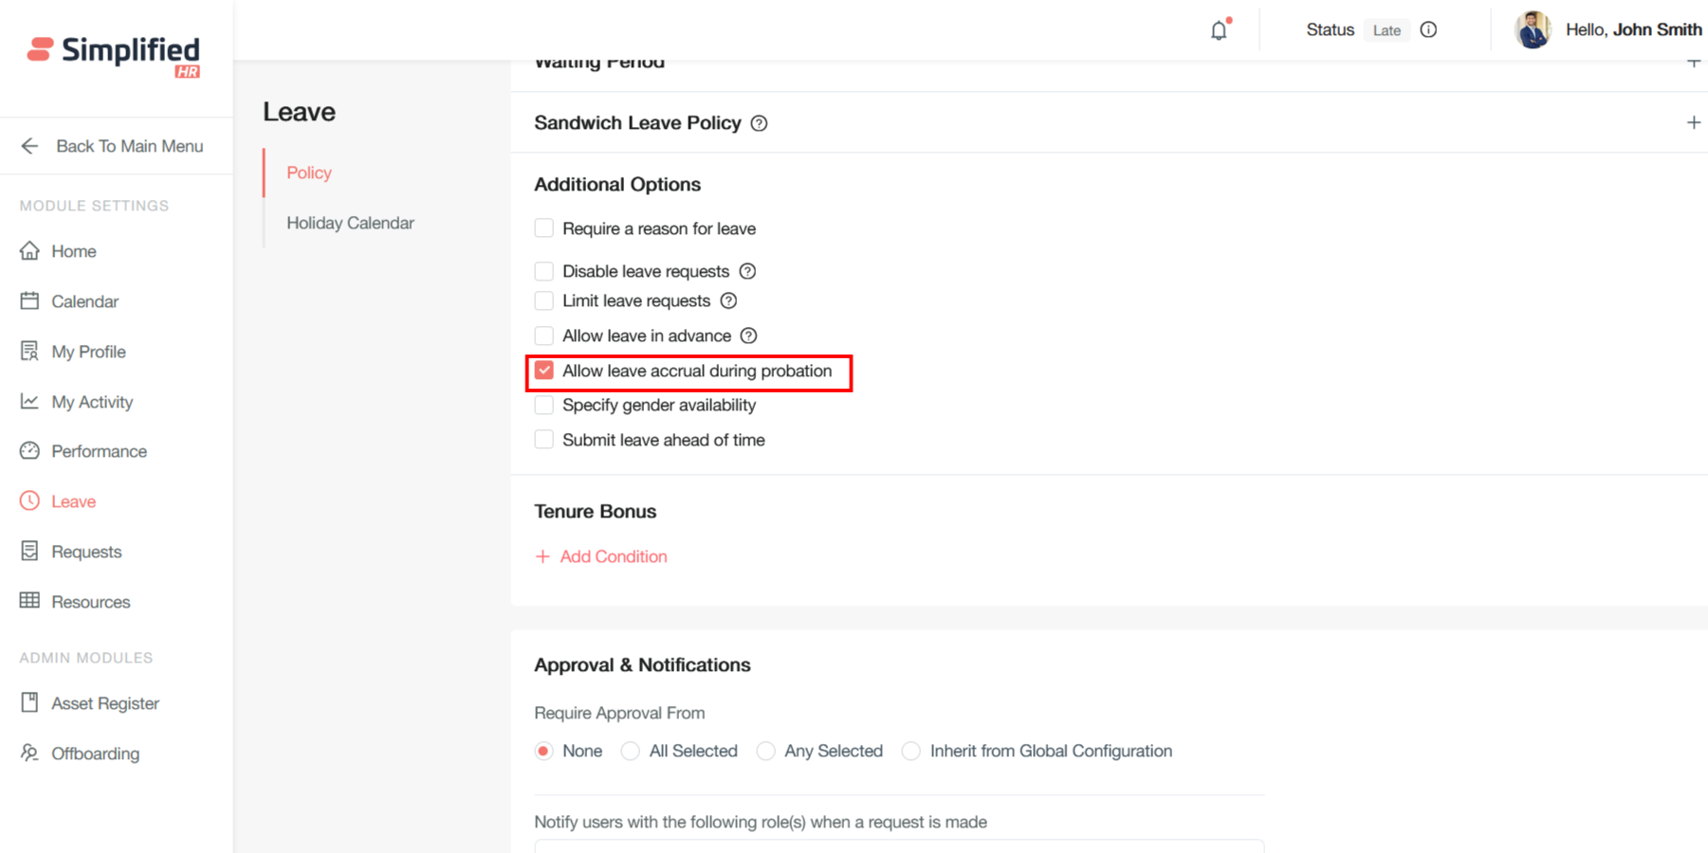Open John Smith's profile avatar
The width and height of the screenshot is (1708, 853).
(x=1532, y=30)
